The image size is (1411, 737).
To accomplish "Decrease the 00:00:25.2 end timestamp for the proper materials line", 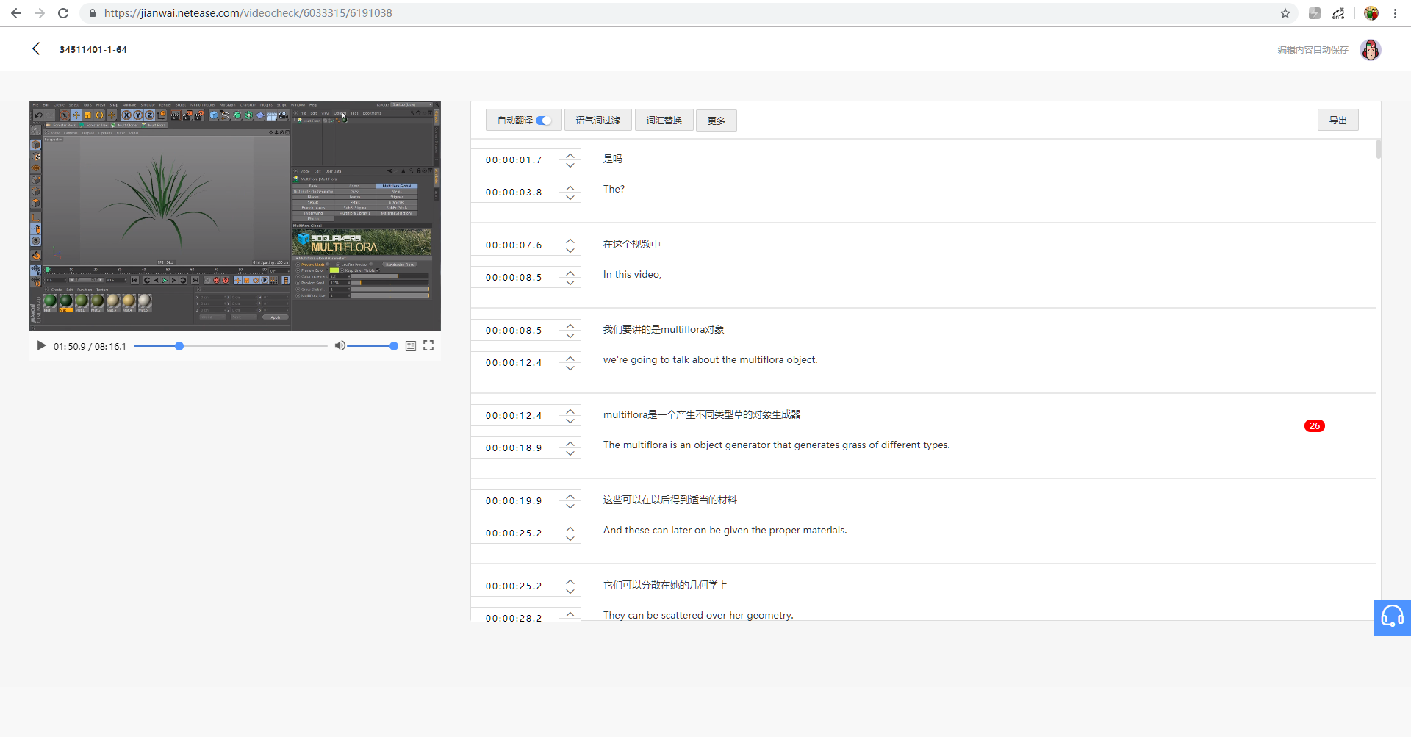I will pos(570,539).
